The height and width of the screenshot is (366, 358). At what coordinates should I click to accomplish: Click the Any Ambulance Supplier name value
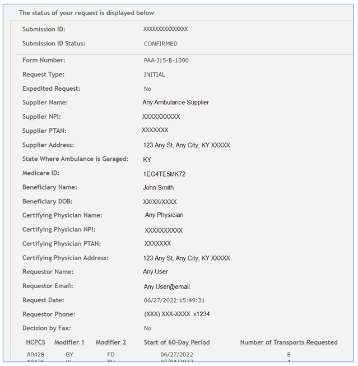(x=175, y=103)
